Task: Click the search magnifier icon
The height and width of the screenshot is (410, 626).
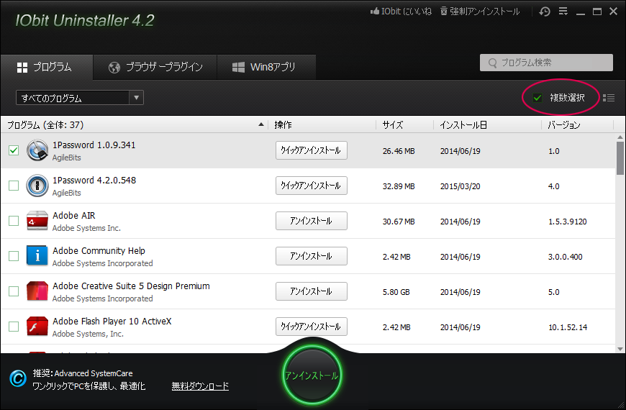Action: pos(493,63)
